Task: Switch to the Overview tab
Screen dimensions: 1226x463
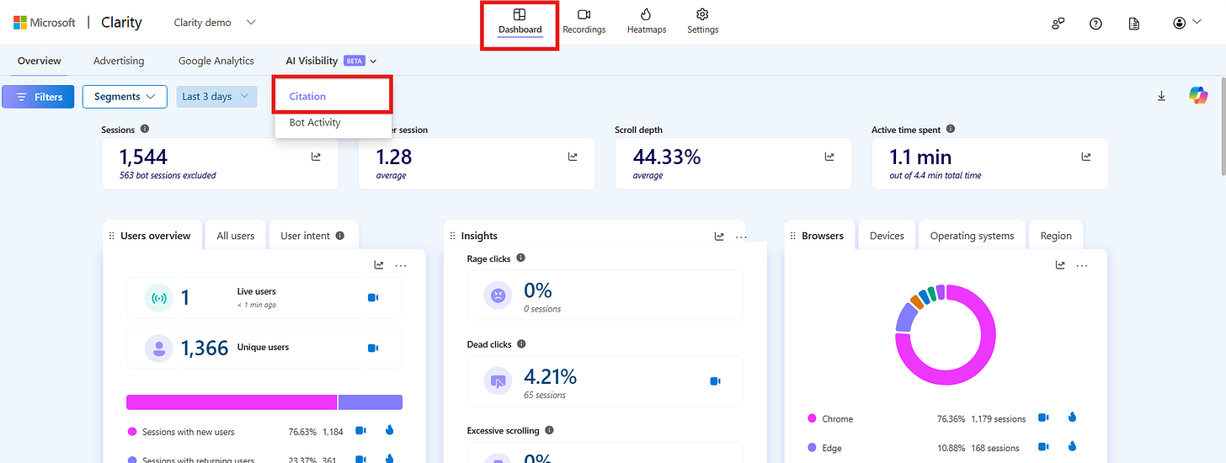Action: pos(40,61)
